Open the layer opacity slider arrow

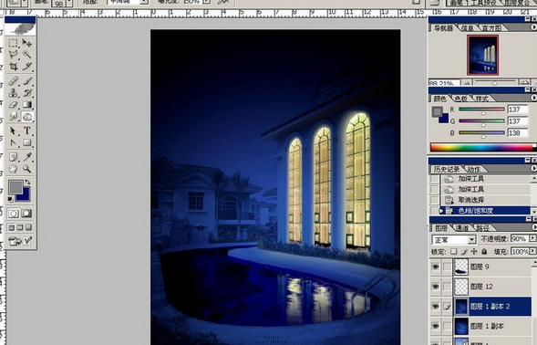pos(532,238)
